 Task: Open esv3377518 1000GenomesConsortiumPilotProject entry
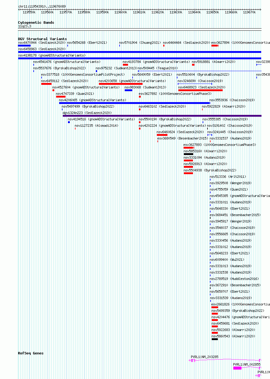[83, 74]
